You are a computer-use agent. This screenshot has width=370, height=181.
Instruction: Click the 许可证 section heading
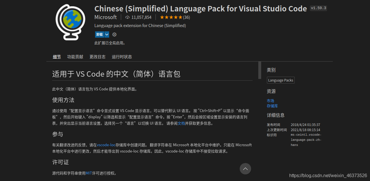pos(60,162)
